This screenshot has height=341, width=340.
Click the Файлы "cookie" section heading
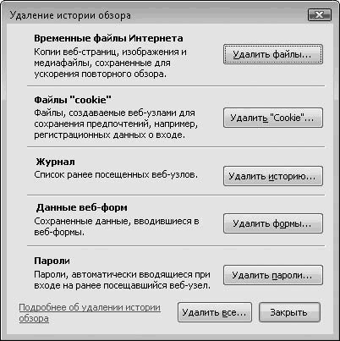[73, 100]
